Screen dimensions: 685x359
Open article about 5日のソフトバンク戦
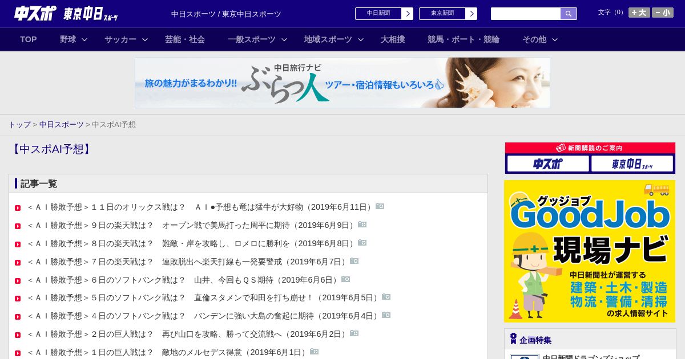[204, 297]
